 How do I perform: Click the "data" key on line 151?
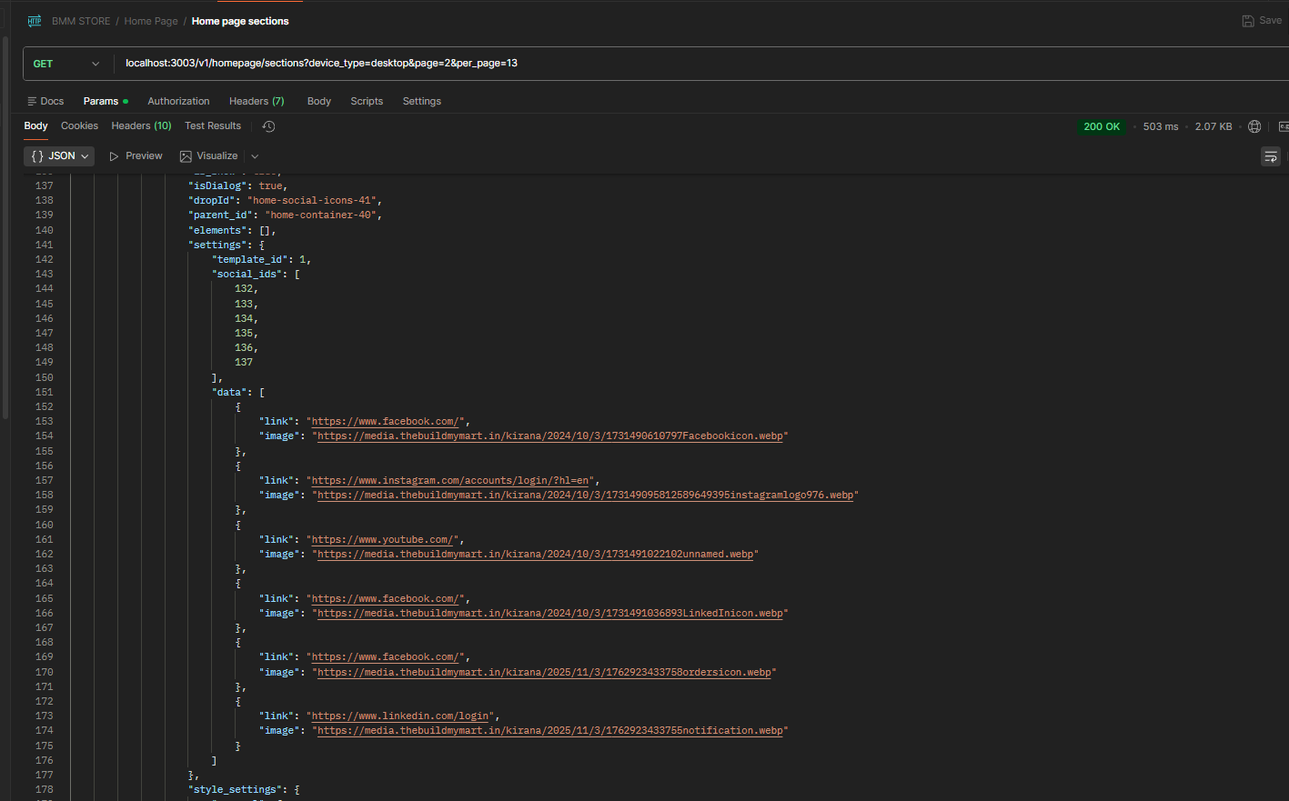229,393
